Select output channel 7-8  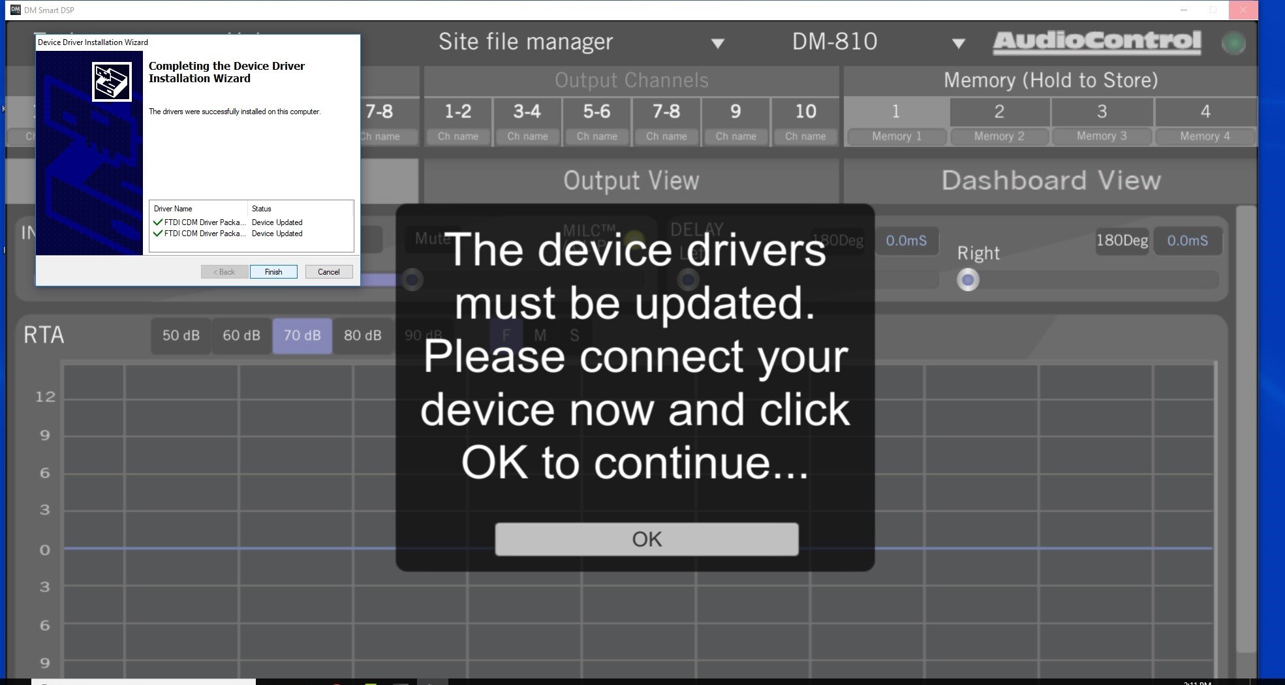666,112
